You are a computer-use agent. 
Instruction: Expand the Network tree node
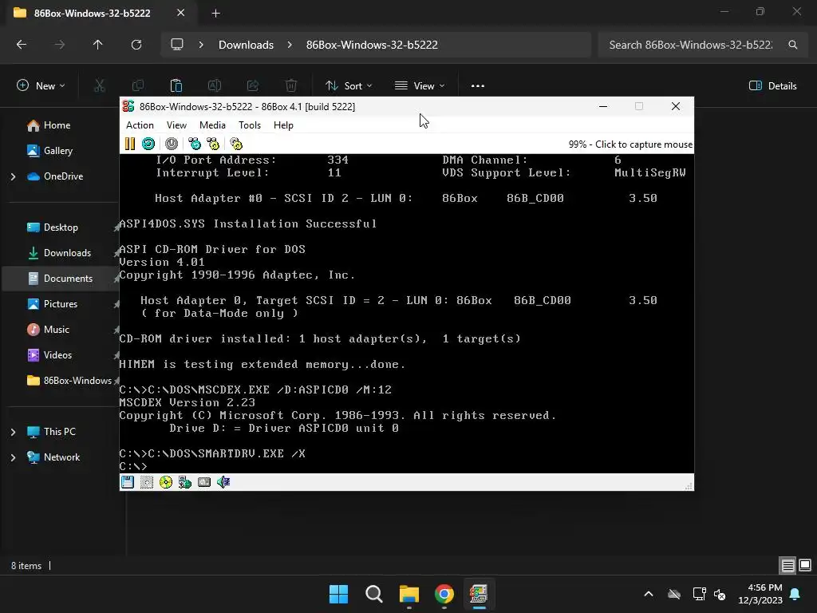point(13,457)
